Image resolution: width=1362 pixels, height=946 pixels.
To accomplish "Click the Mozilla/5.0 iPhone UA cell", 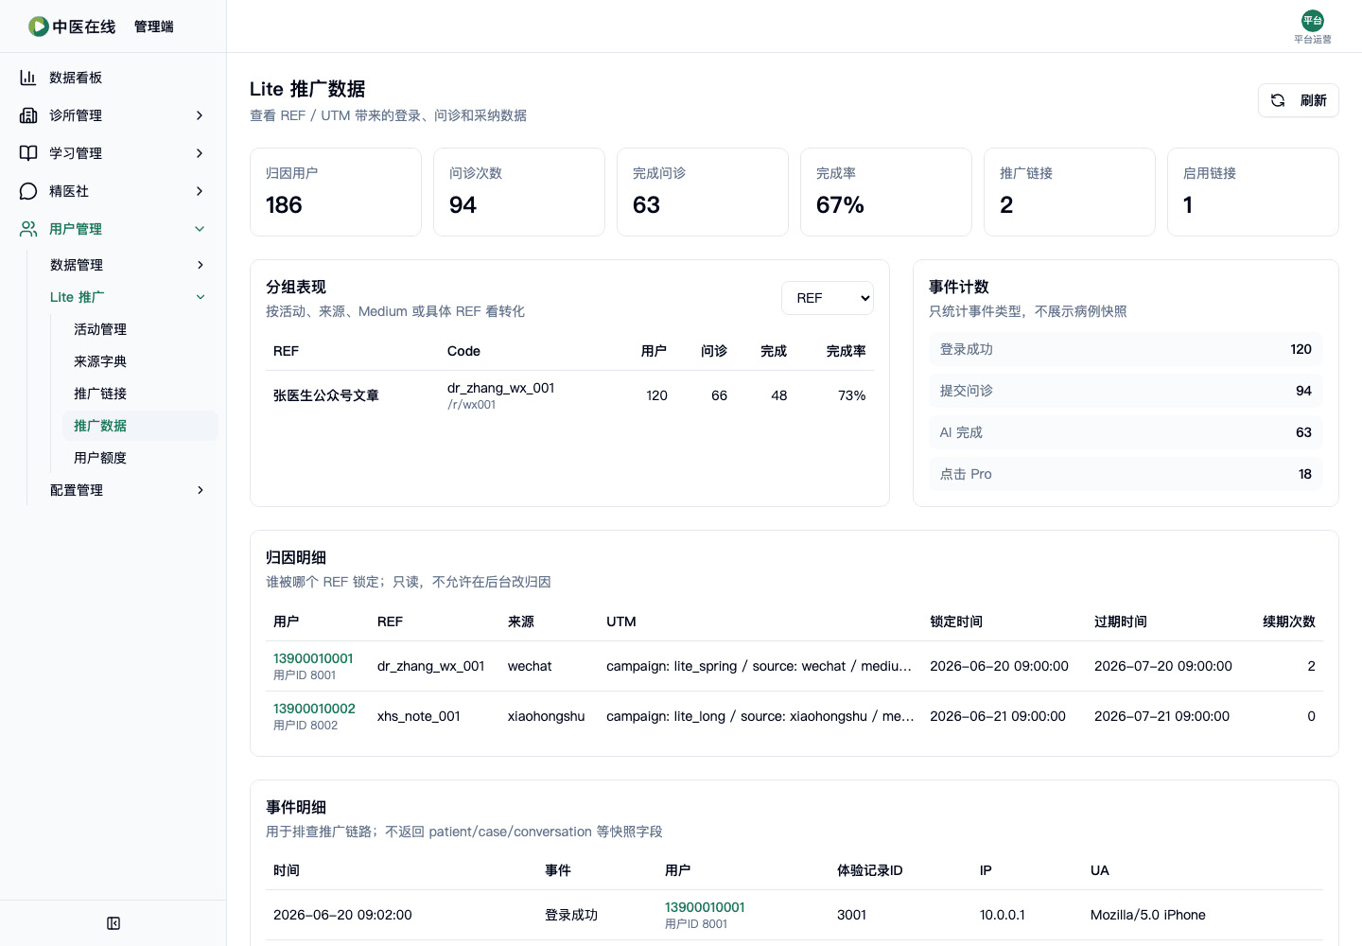I will pyautogui.click(x=1147, y=915).
